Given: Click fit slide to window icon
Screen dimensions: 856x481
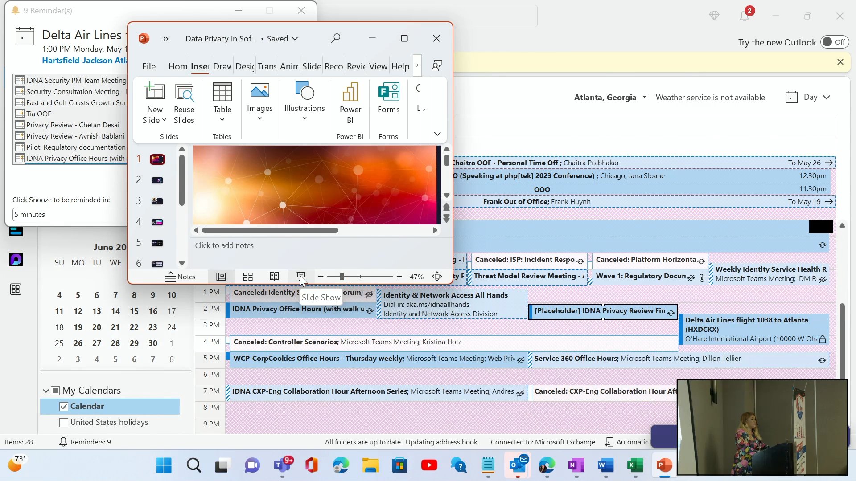Looking at the screenshot, I should pyautogui.click(x=437, y=277).
